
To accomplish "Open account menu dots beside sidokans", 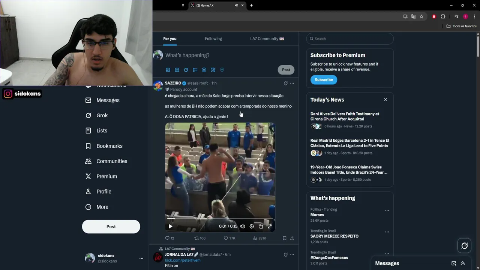I will [141, 258].
